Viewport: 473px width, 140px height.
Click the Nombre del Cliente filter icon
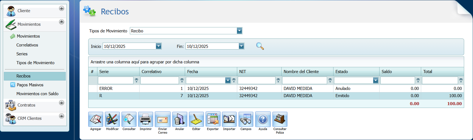pyautogui.click(x=330, y=80)
